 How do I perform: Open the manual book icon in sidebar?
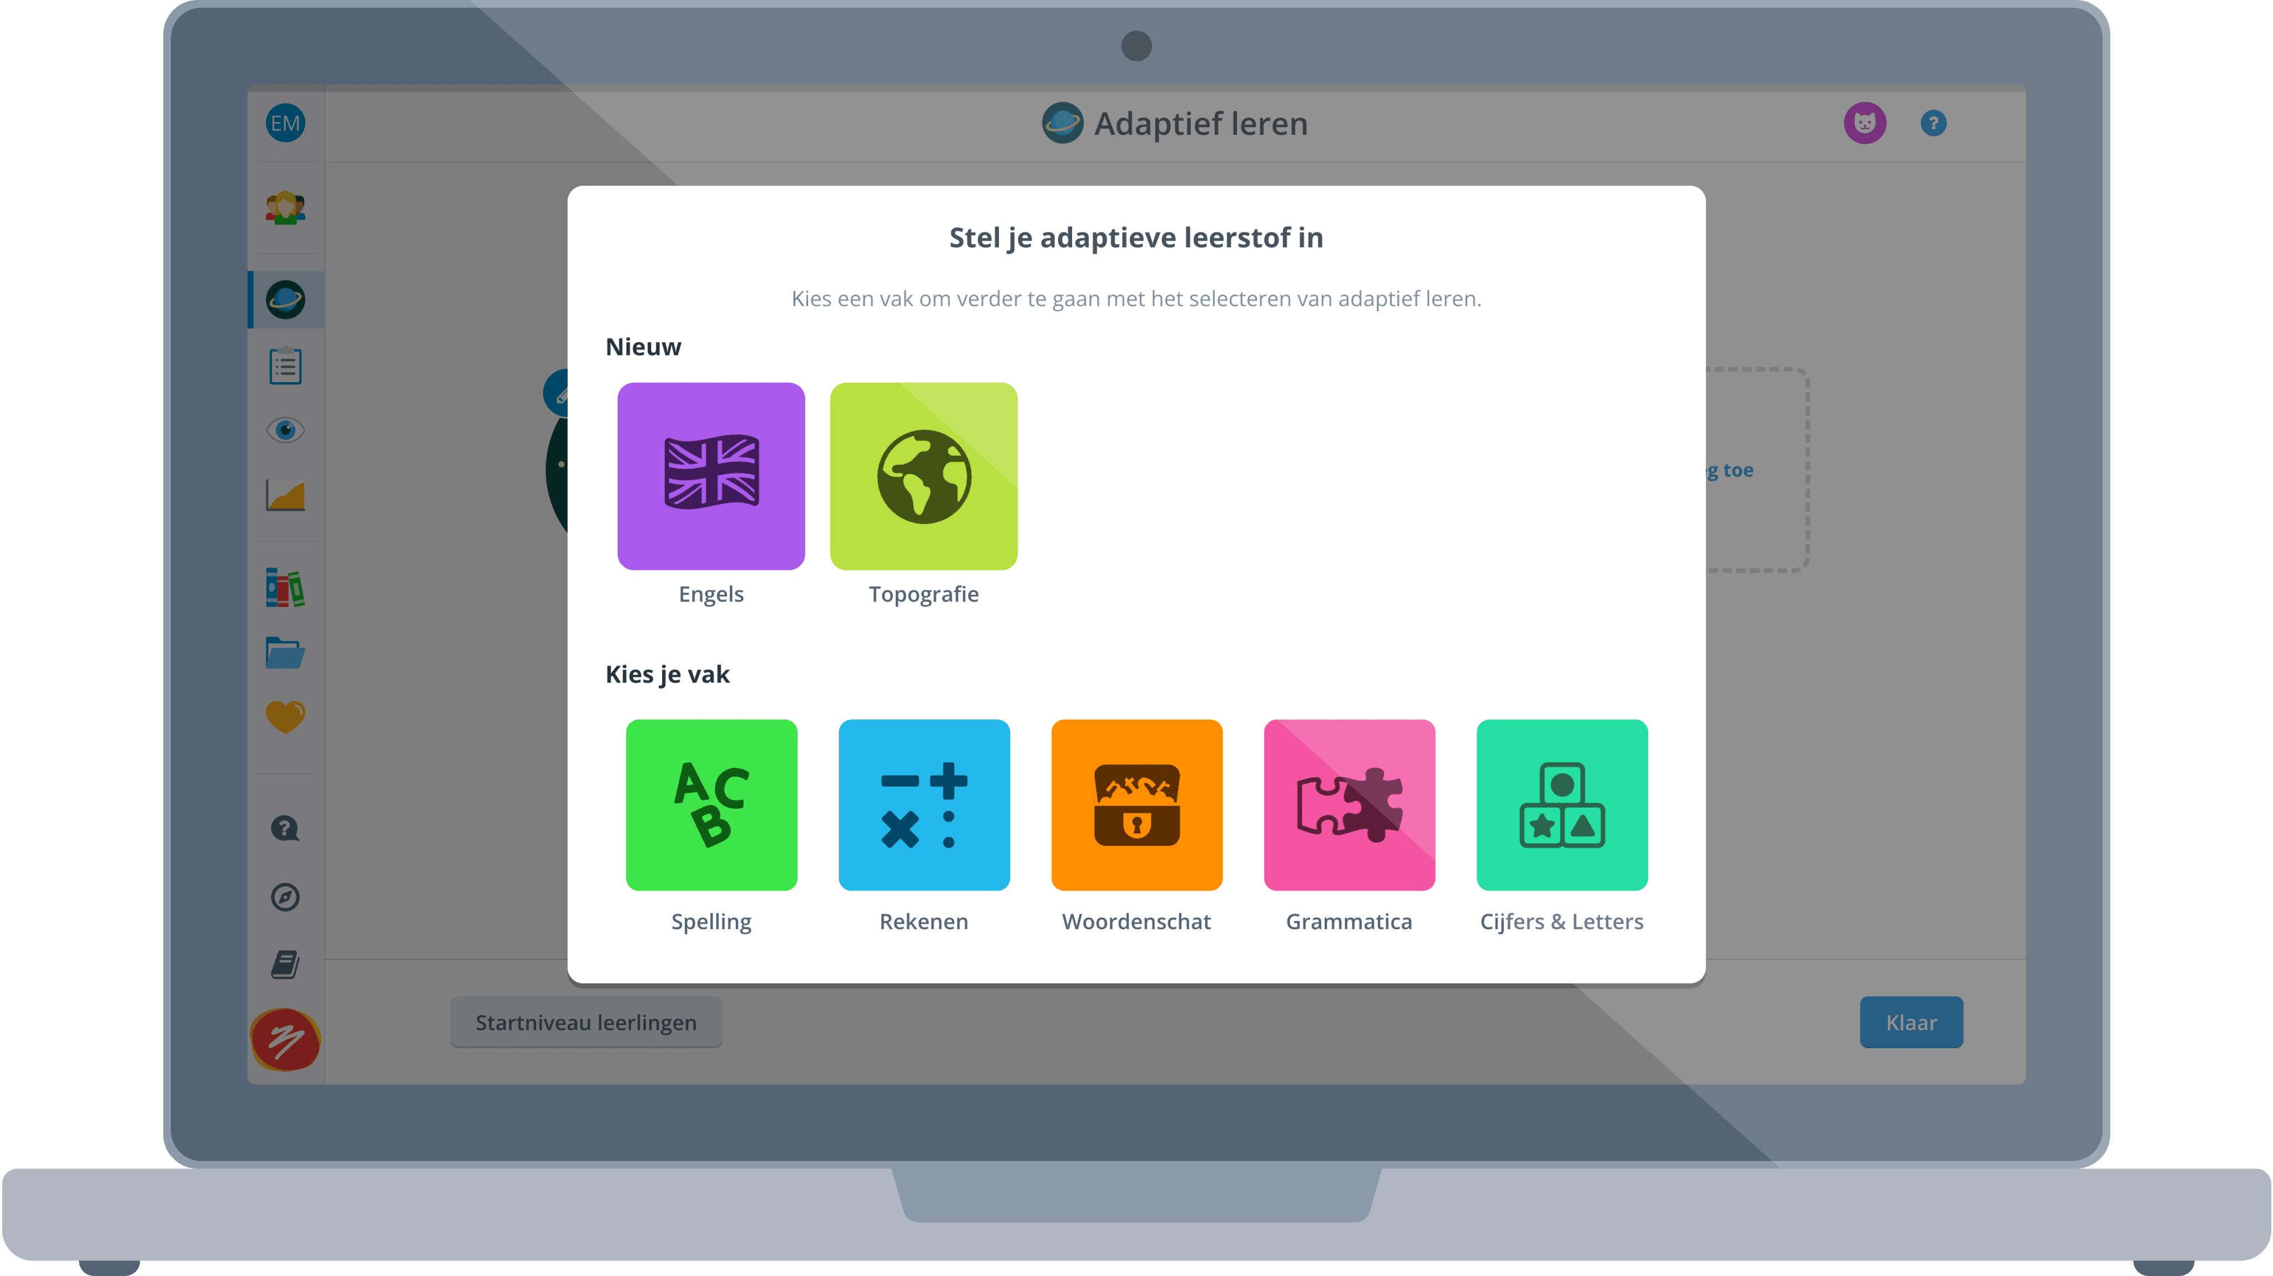[285, 965]
